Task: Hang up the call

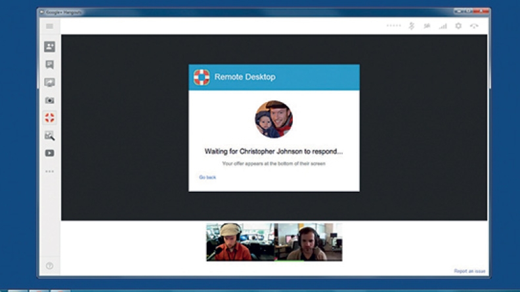Action: [x=474, y=26]
